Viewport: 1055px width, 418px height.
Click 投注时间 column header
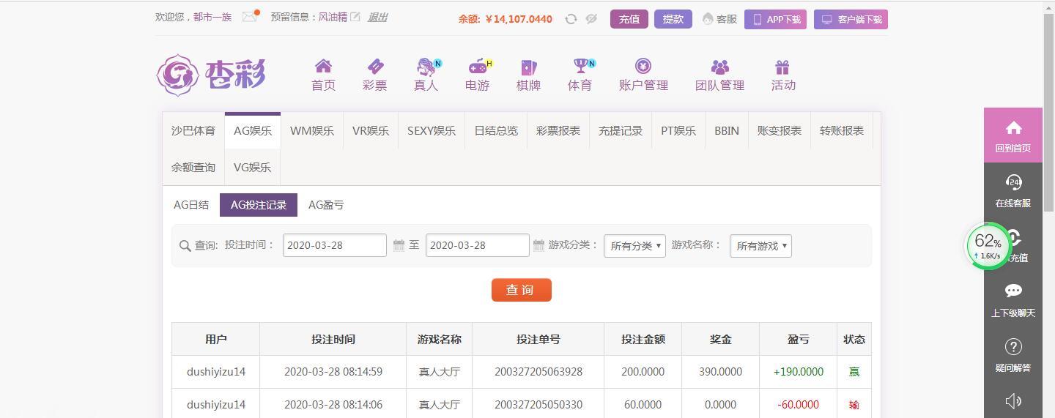[x=333, y=339]
